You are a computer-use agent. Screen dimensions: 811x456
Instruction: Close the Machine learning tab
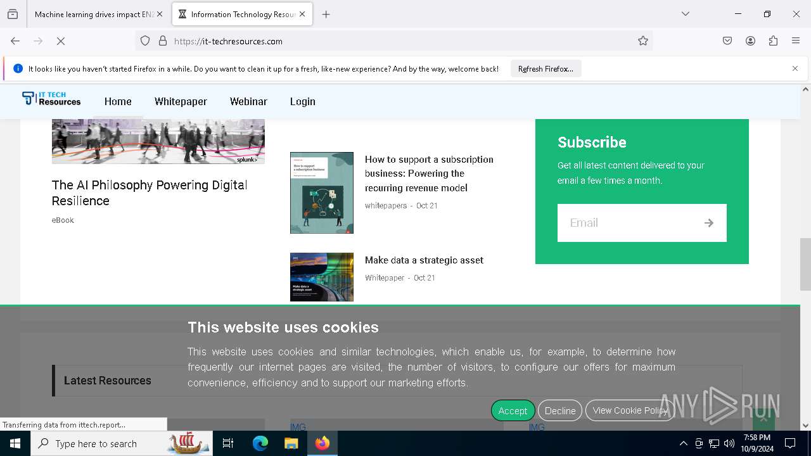[x=160, y=14]
